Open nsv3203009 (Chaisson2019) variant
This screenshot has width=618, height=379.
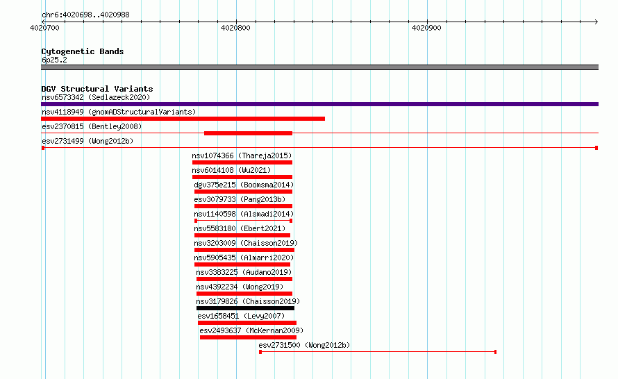coord(246,243)
